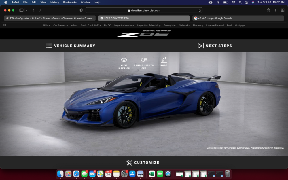Open the Bluetooth menu bar icon
Screen dimensions: 288x180
pyautogui.click(x=218, y=2)
